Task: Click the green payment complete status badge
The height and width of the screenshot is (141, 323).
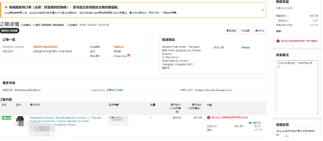Action: 7,118
